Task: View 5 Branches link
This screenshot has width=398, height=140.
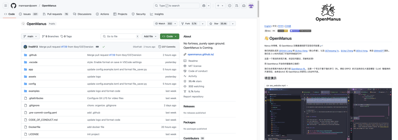Action: click(x=50, y=36)
